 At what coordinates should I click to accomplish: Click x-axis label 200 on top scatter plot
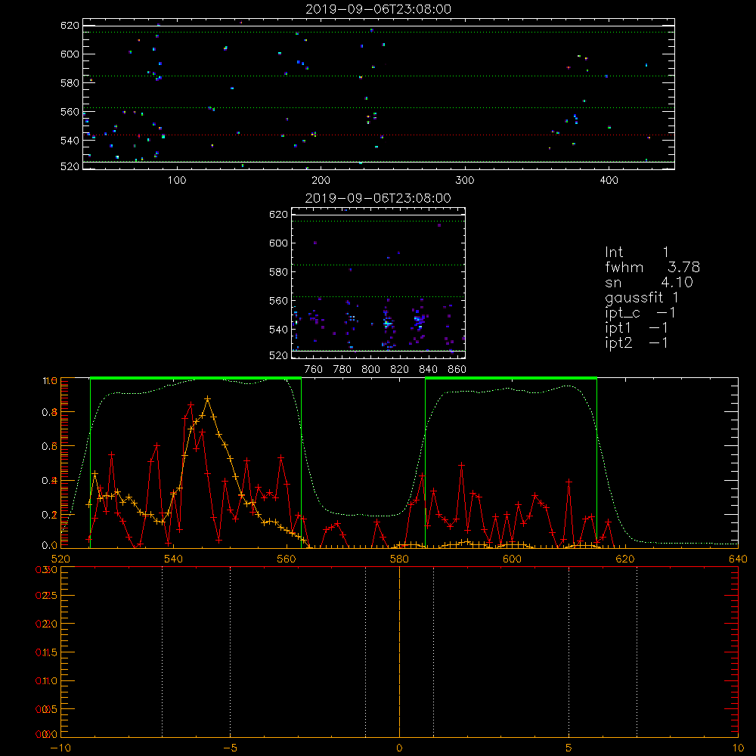[321, 181]
